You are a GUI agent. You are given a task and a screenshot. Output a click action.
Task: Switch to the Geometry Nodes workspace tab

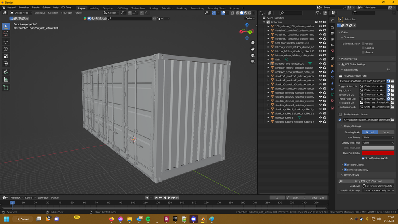point(217,8)
